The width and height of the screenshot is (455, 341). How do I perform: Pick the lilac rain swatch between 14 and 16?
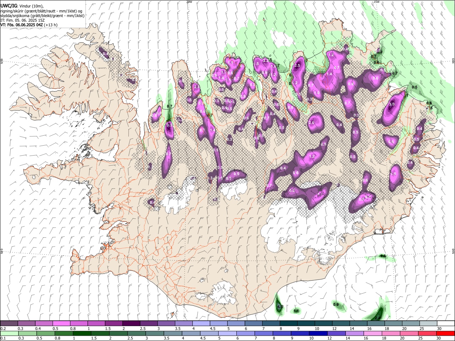pos(355,333)
